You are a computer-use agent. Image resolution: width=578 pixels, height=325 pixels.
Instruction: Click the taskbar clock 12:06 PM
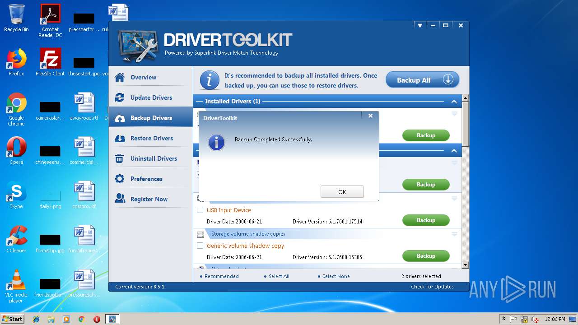pos(554,319)
